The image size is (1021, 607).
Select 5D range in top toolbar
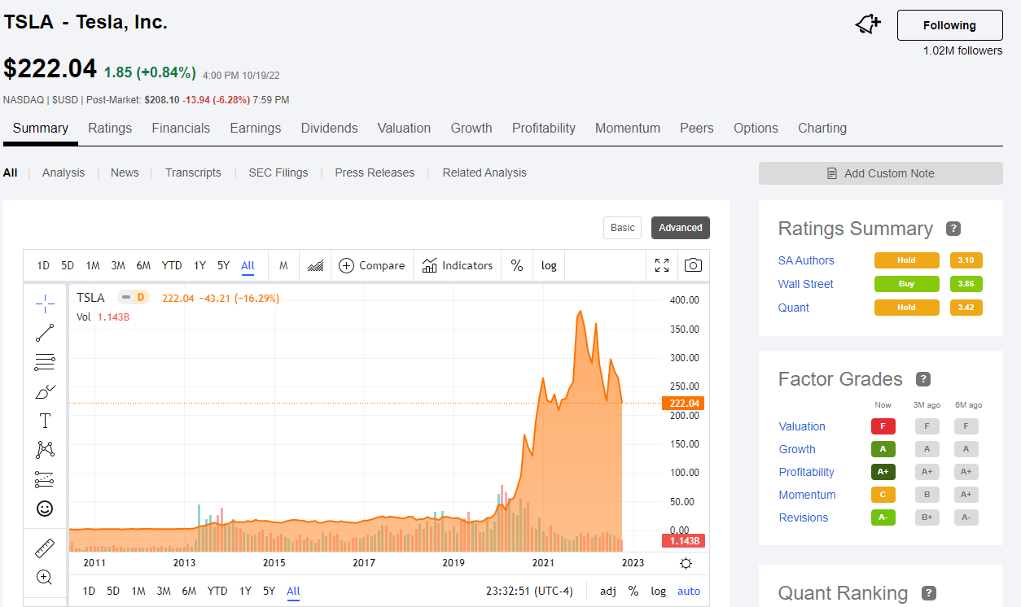pyautogui.click(x=68, y=265)
